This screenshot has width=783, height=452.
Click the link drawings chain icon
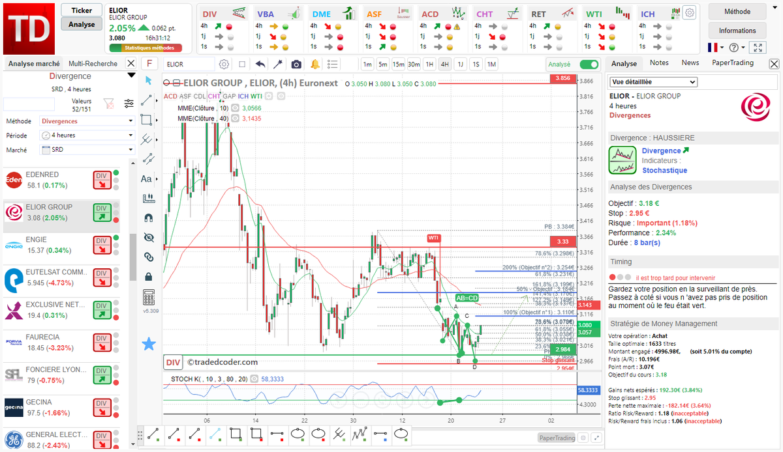point(148,257)
